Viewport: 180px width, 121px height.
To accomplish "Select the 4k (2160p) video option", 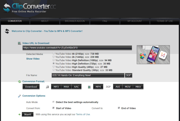I will coord(53,53).
